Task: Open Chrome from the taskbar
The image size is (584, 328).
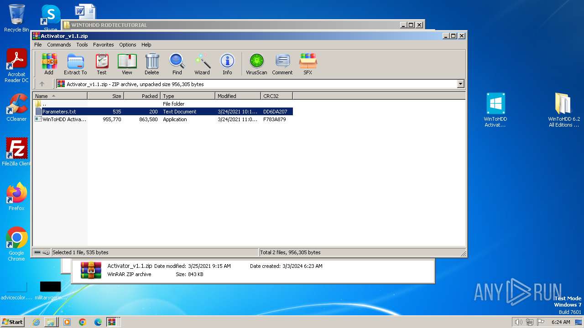Action: [x=82, y=322]
